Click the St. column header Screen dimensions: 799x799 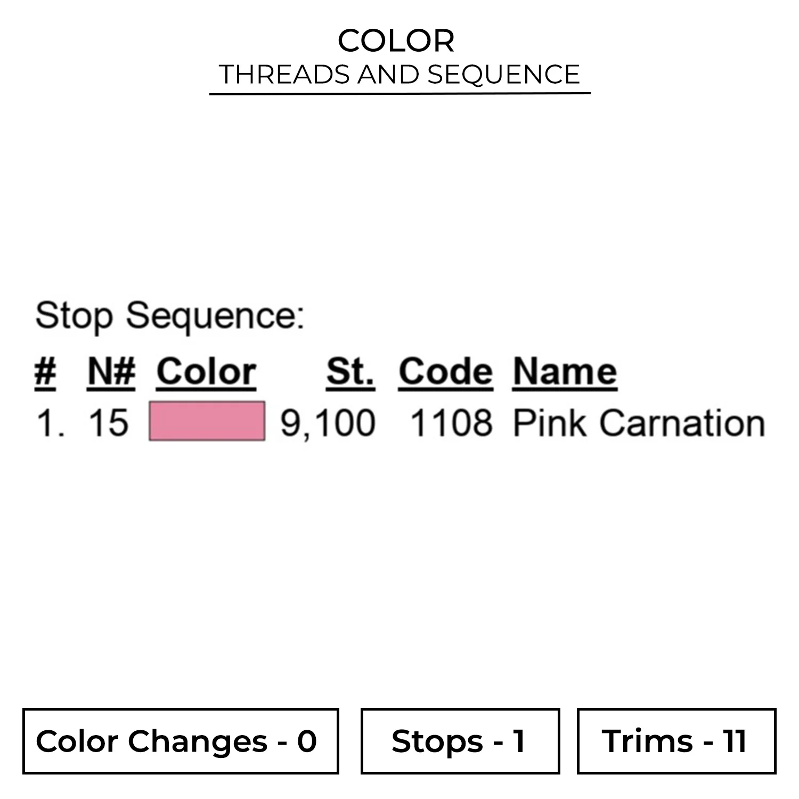pyautogui.click(x=350, y=371)
